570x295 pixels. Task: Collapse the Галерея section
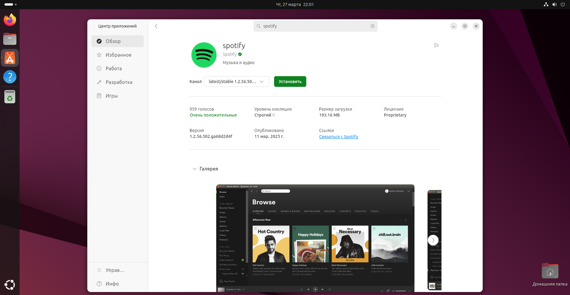click(195, 169)
